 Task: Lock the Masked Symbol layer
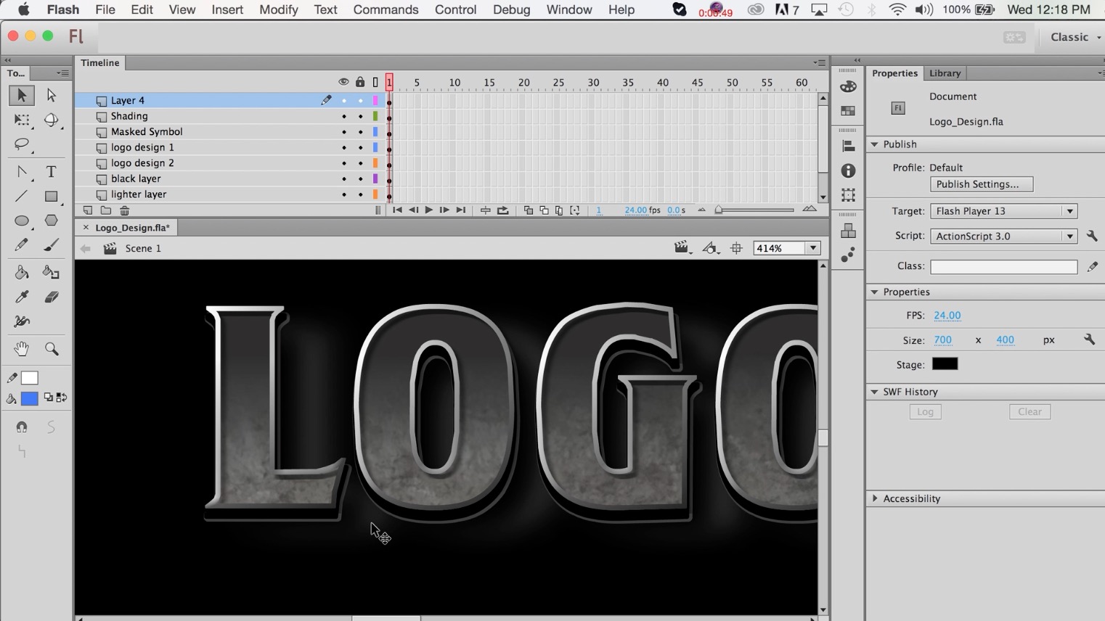360,131
